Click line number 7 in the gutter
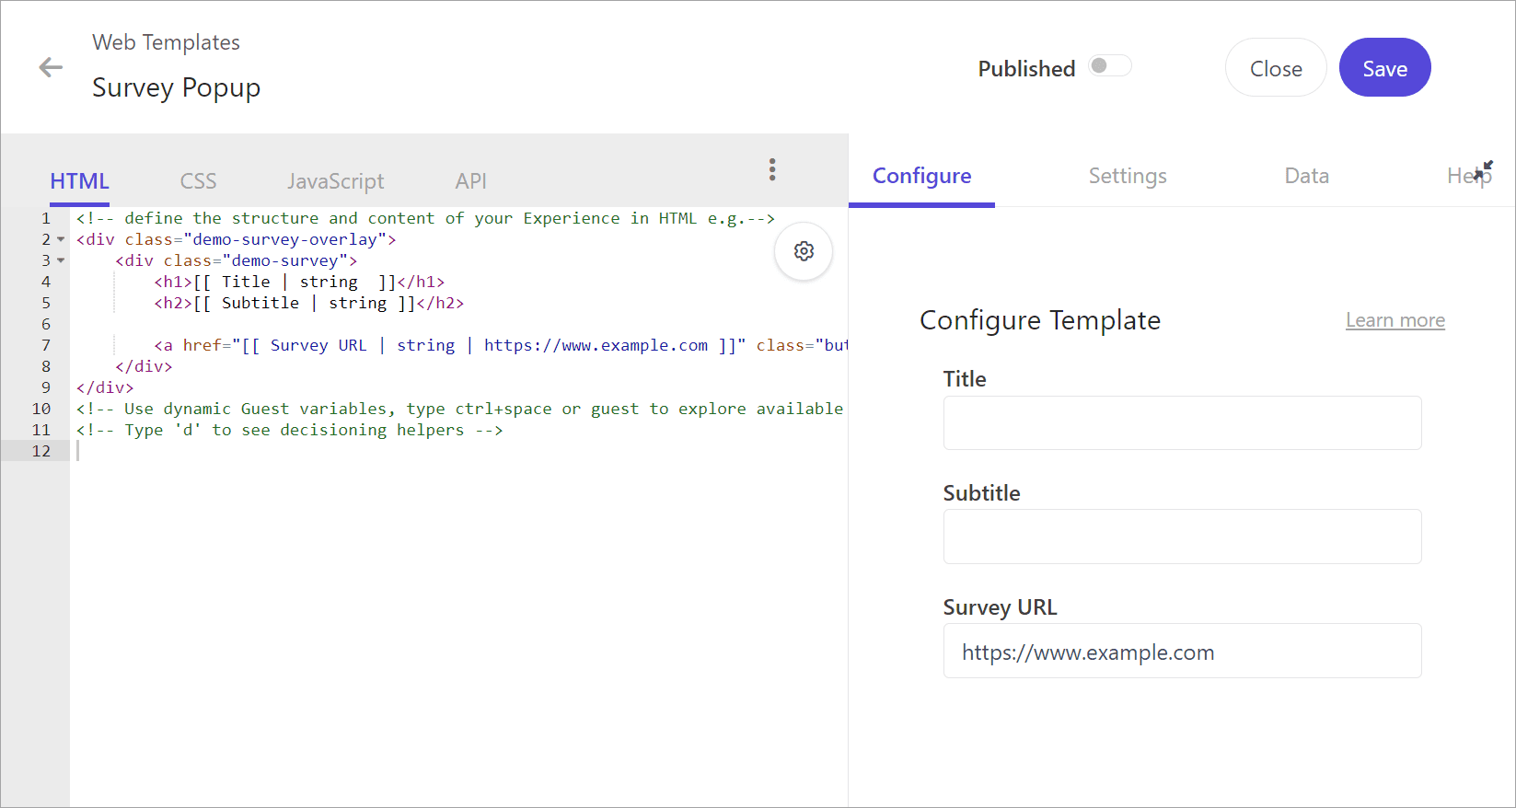 click(46, 345)
